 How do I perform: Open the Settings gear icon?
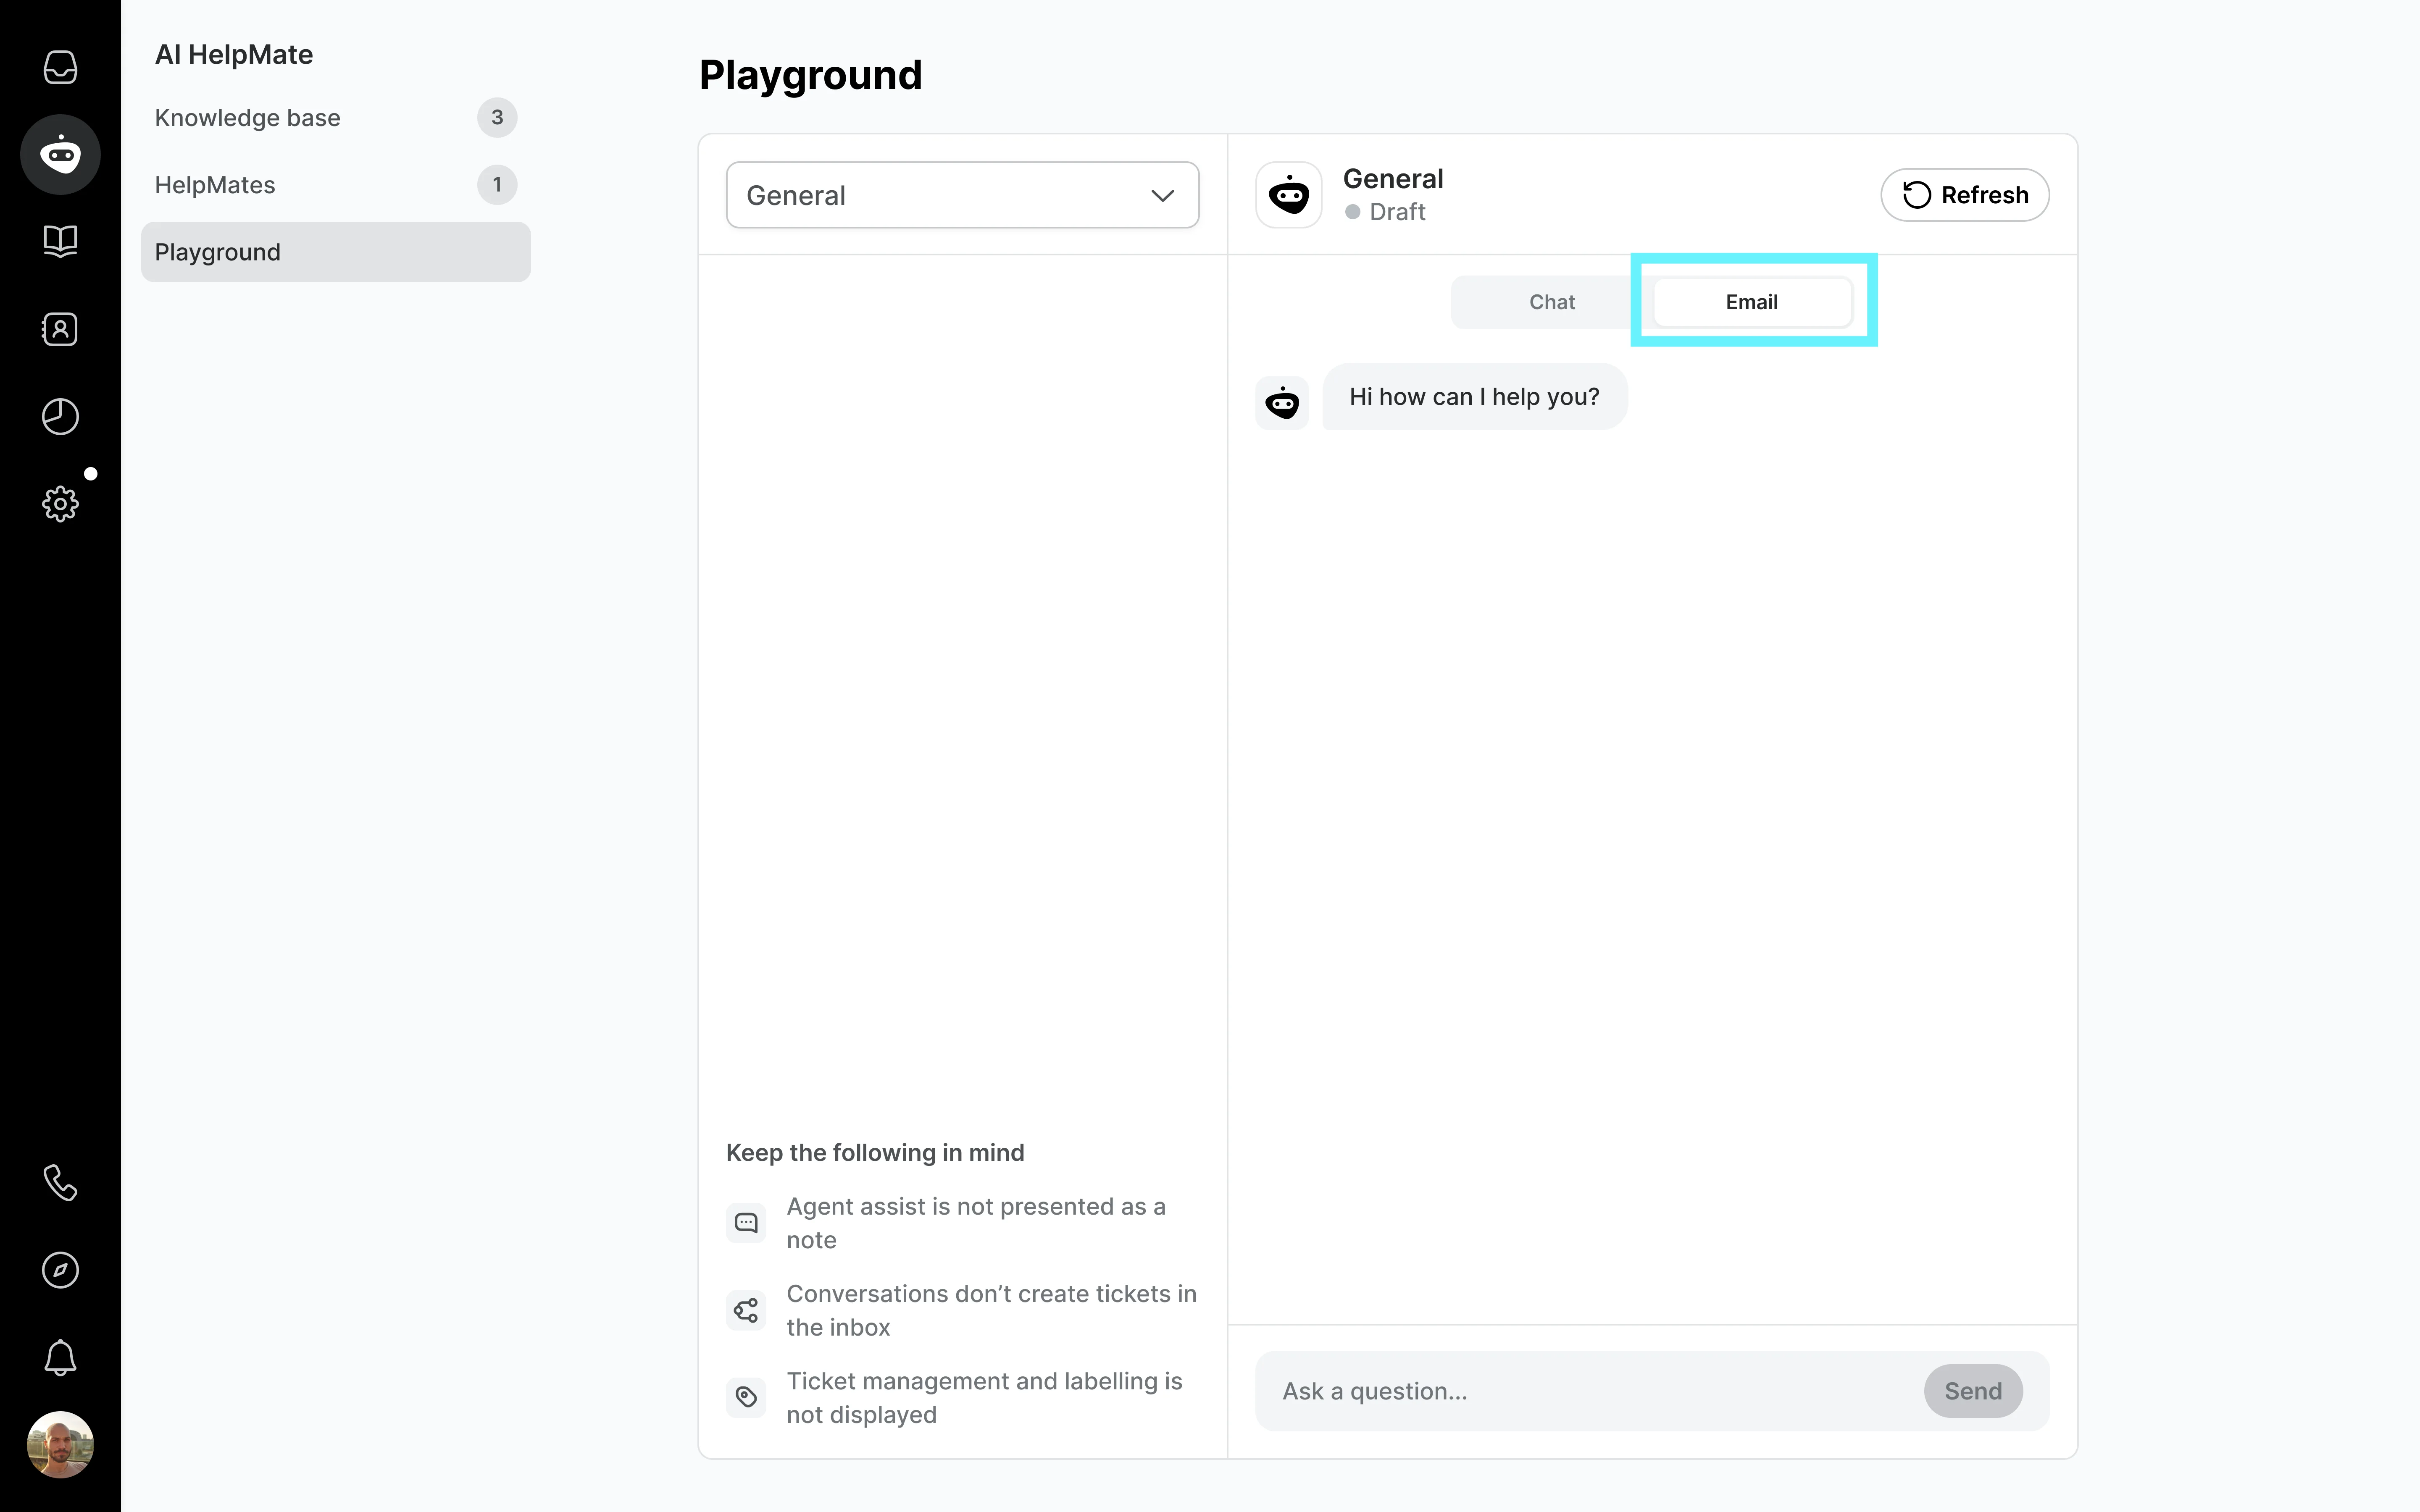point(60,503)
